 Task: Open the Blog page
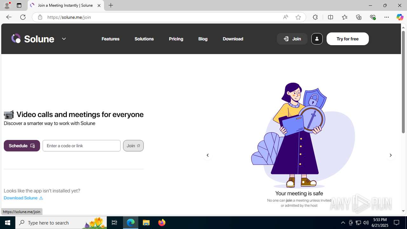coord(203,39)
